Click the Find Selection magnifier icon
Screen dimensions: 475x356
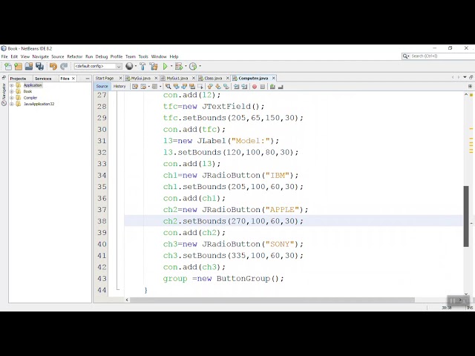point(168,87)
